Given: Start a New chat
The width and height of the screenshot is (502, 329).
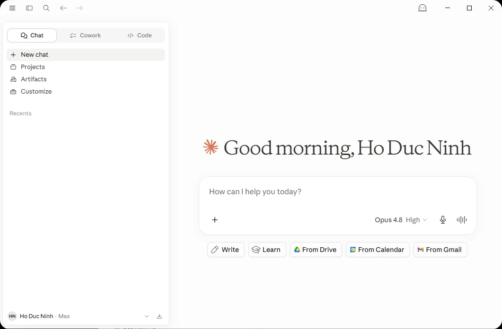Looking at the screenshot, I should pos(86,55).
